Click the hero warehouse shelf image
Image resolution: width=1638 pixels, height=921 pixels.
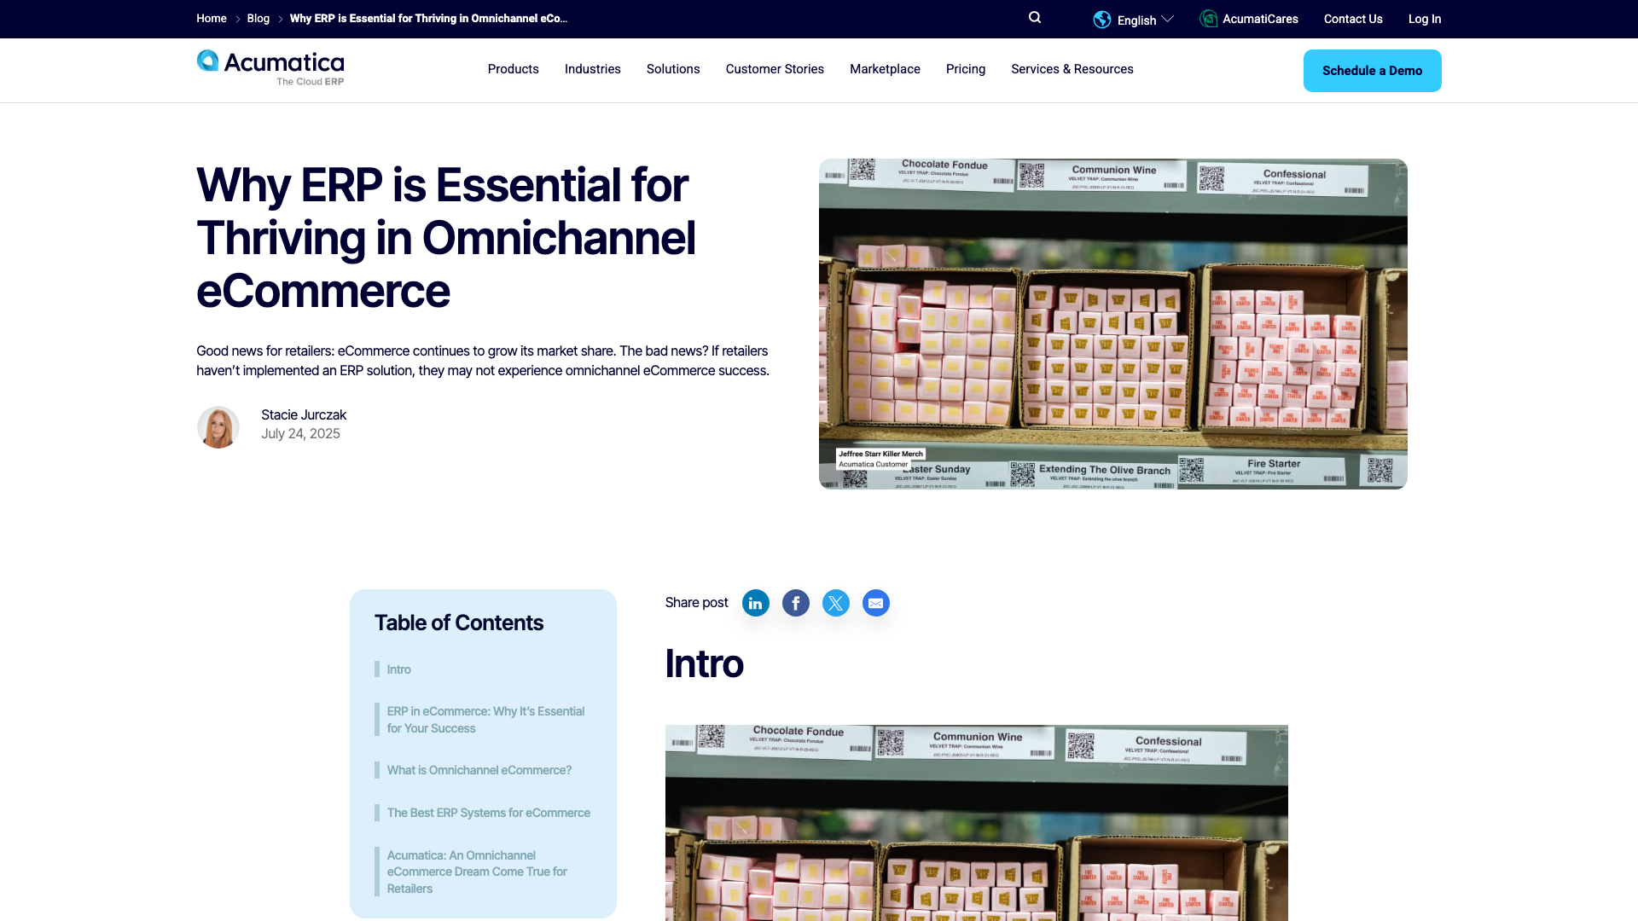[x=1113, y=324]
